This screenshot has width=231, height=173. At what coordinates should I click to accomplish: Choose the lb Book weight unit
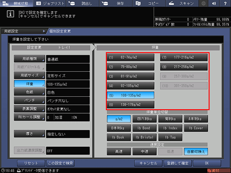119,137
